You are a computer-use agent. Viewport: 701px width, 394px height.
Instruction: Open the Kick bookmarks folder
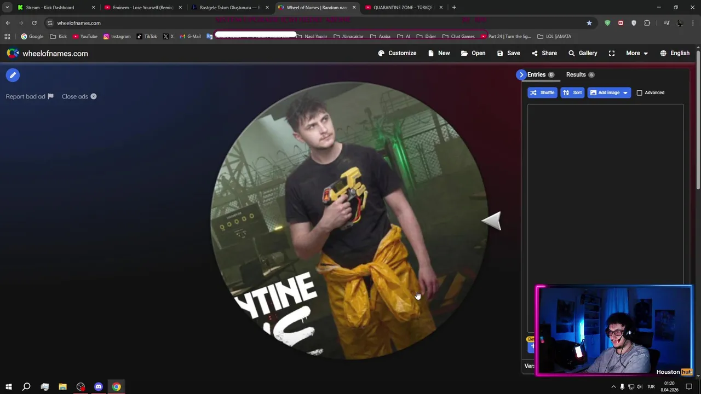[58, 37]
